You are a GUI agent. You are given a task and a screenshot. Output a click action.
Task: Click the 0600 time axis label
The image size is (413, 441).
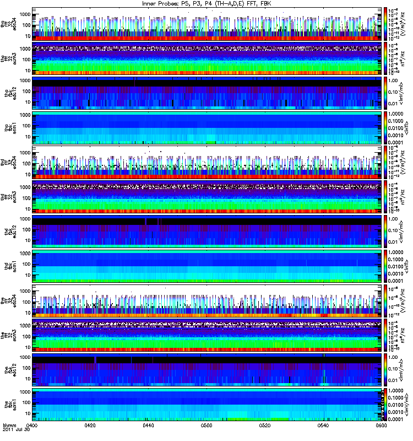click(381, 426)
